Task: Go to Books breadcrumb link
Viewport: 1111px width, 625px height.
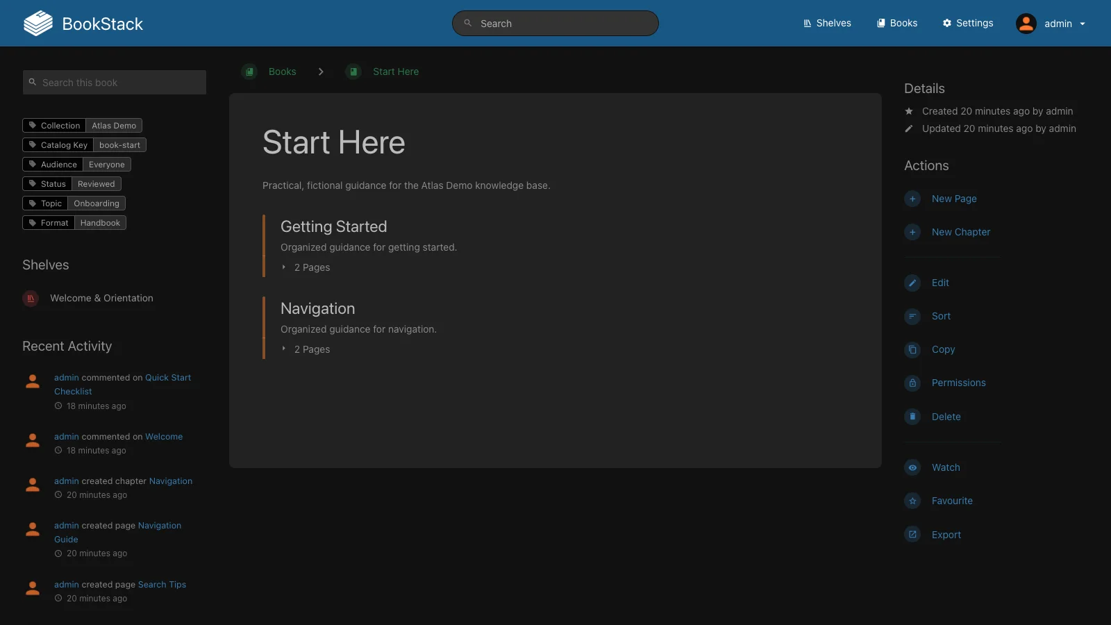Action: [282, 72]
